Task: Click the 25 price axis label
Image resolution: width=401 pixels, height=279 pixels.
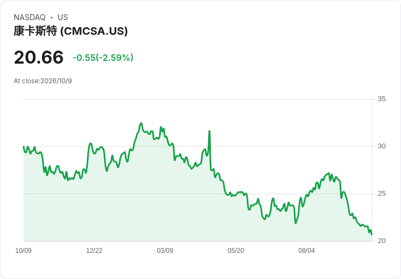Action: coord(382,194)
